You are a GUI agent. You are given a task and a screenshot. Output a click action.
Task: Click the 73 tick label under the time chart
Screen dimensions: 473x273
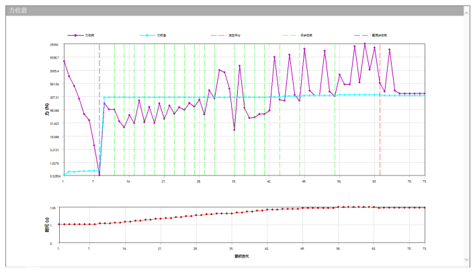425,249
